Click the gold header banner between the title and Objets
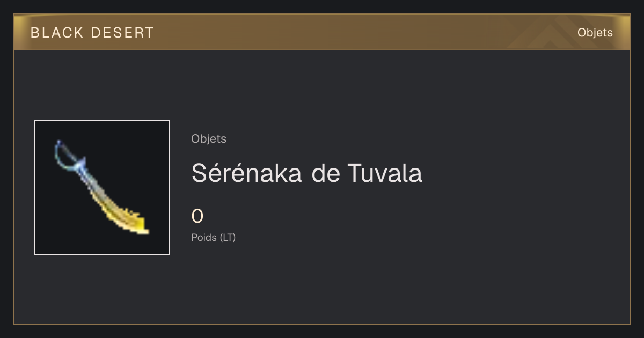The width and height of the screenshot is (644, 338). tap(365, 33)
